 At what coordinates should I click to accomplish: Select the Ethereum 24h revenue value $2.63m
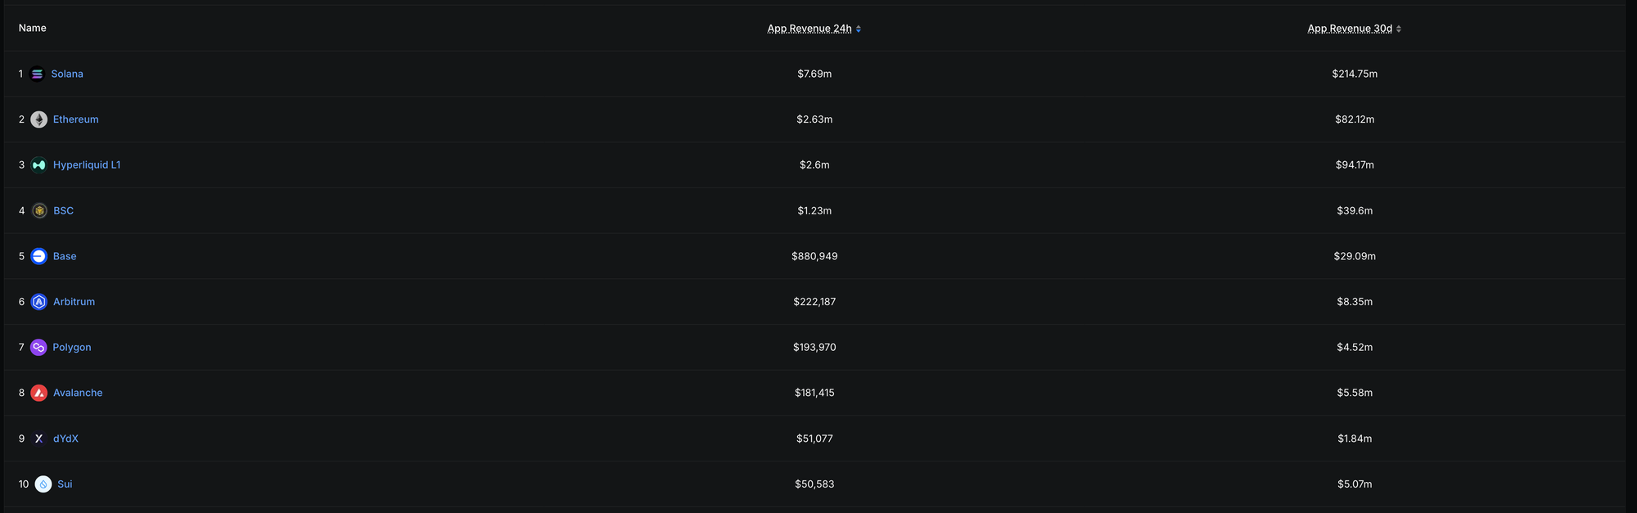(814, 119)
